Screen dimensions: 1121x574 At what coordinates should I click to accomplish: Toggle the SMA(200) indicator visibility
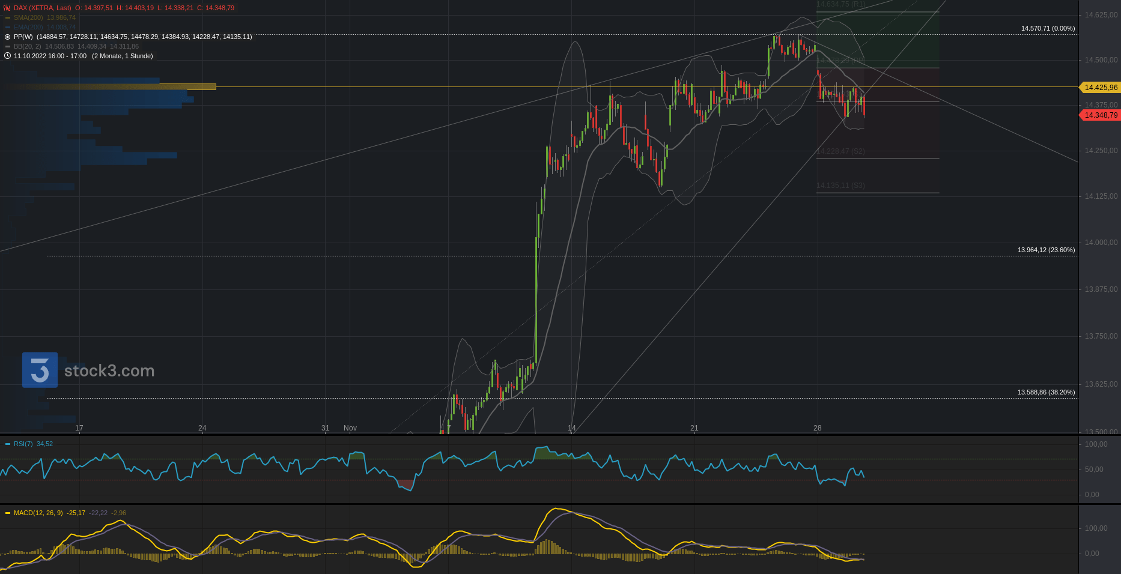tap(8, 18)
